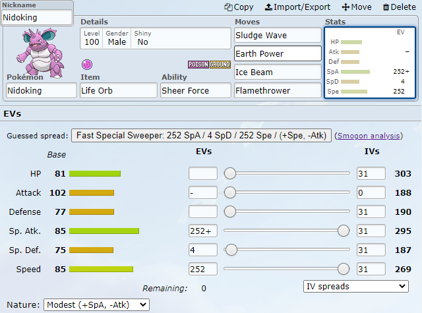Click the Ground type badge
Viewport: 422px width, 313px height.
pyautogui.click(x=220, y=65)
